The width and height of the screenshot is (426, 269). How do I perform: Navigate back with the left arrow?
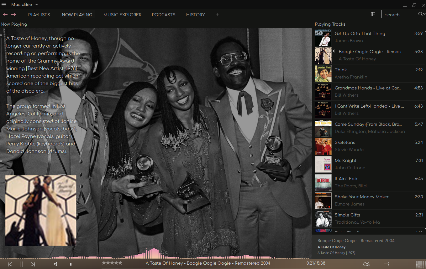click(5, 14)
